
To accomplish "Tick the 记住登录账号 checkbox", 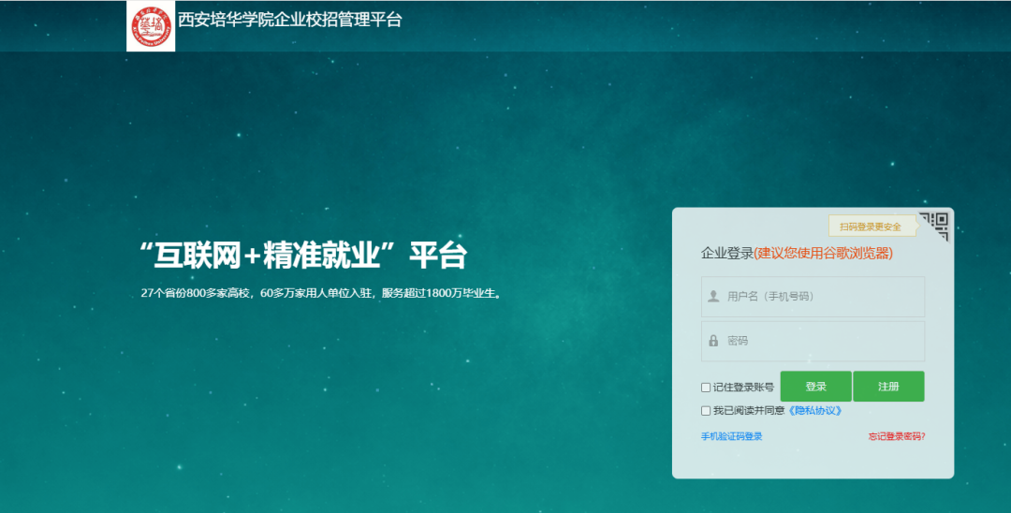I will [x=706, y=388].
